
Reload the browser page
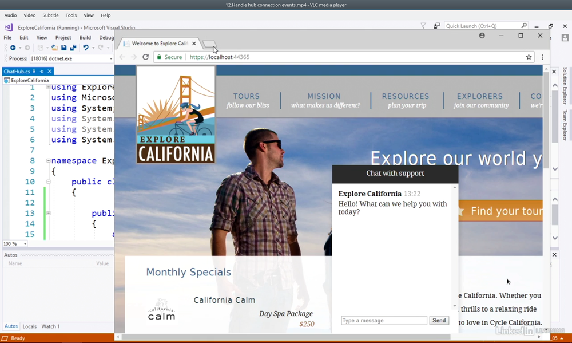145,57
